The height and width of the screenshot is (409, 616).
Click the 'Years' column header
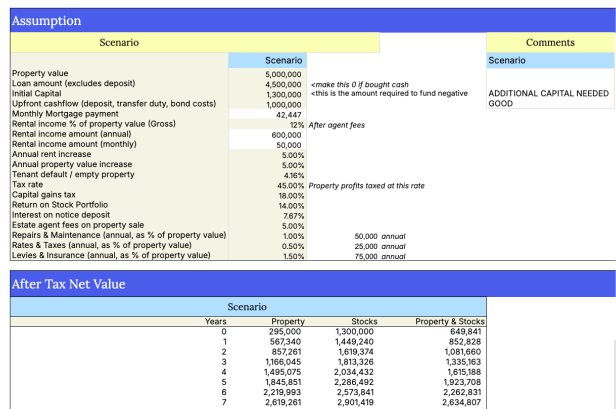[x=216, y=322]
